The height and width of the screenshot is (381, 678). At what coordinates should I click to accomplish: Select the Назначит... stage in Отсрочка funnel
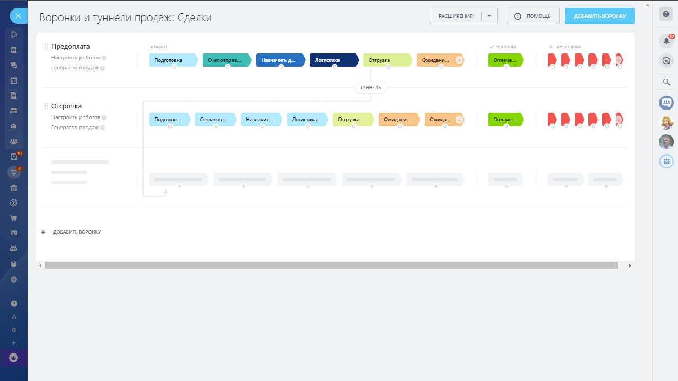(262, 120)
